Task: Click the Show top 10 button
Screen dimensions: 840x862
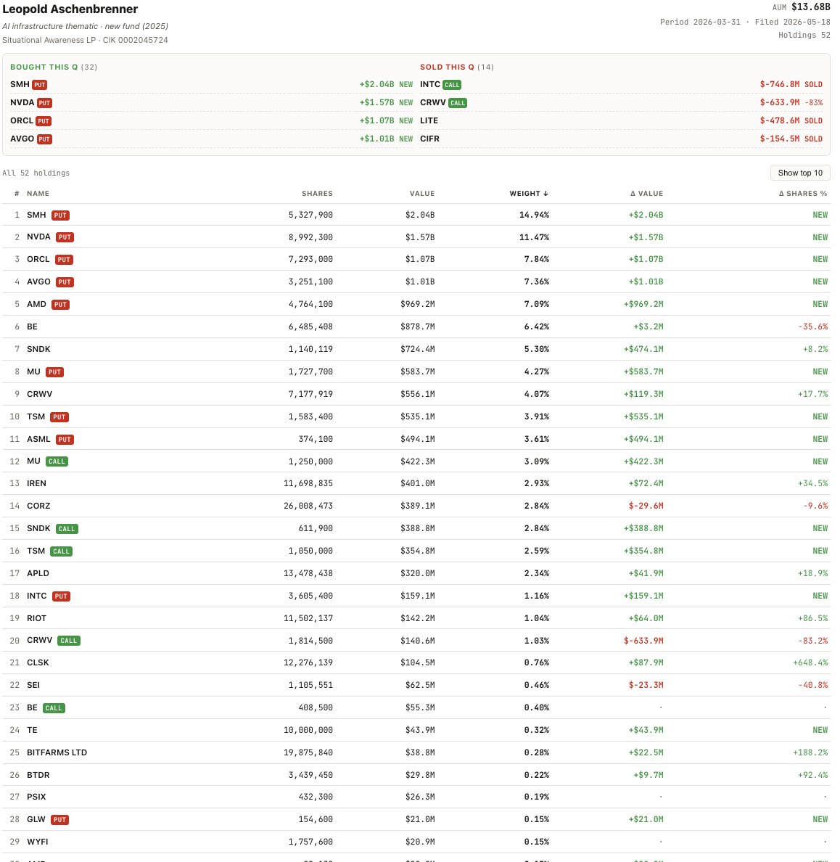Action: (x=800, y=173)
